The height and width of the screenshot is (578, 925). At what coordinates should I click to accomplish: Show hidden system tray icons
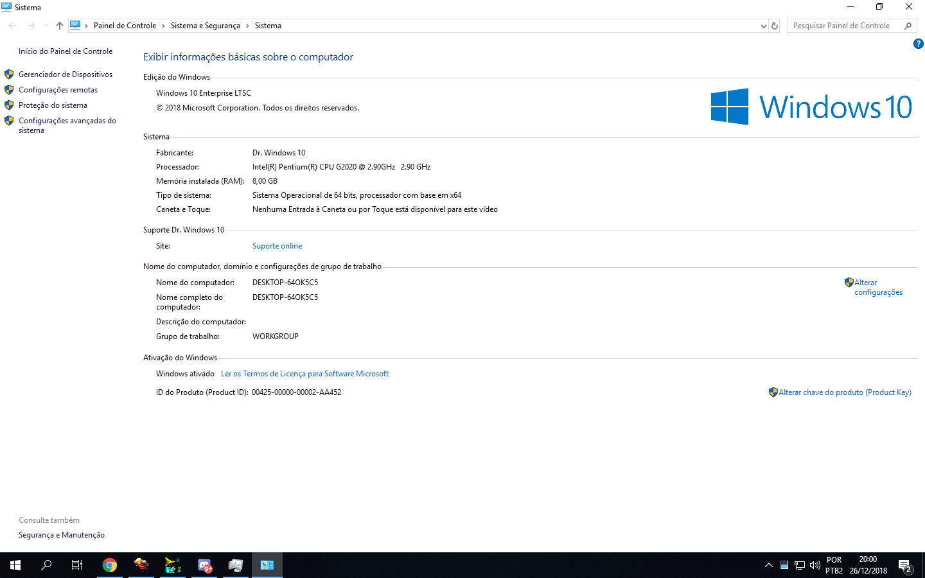click(x=768, y=565)
